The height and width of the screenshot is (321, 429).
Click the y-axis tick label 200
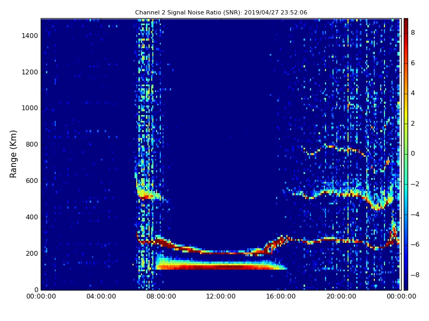point(32,253)
